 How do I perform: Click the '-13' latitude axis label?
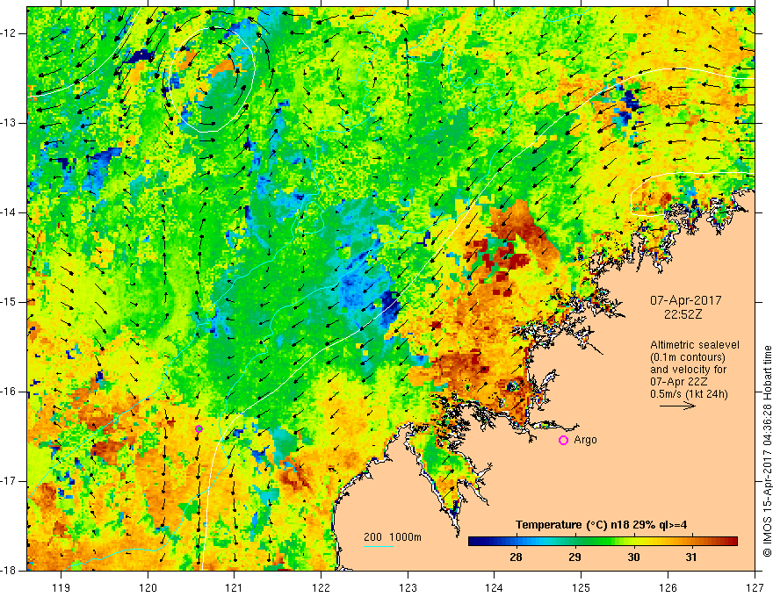coord(10,123)
